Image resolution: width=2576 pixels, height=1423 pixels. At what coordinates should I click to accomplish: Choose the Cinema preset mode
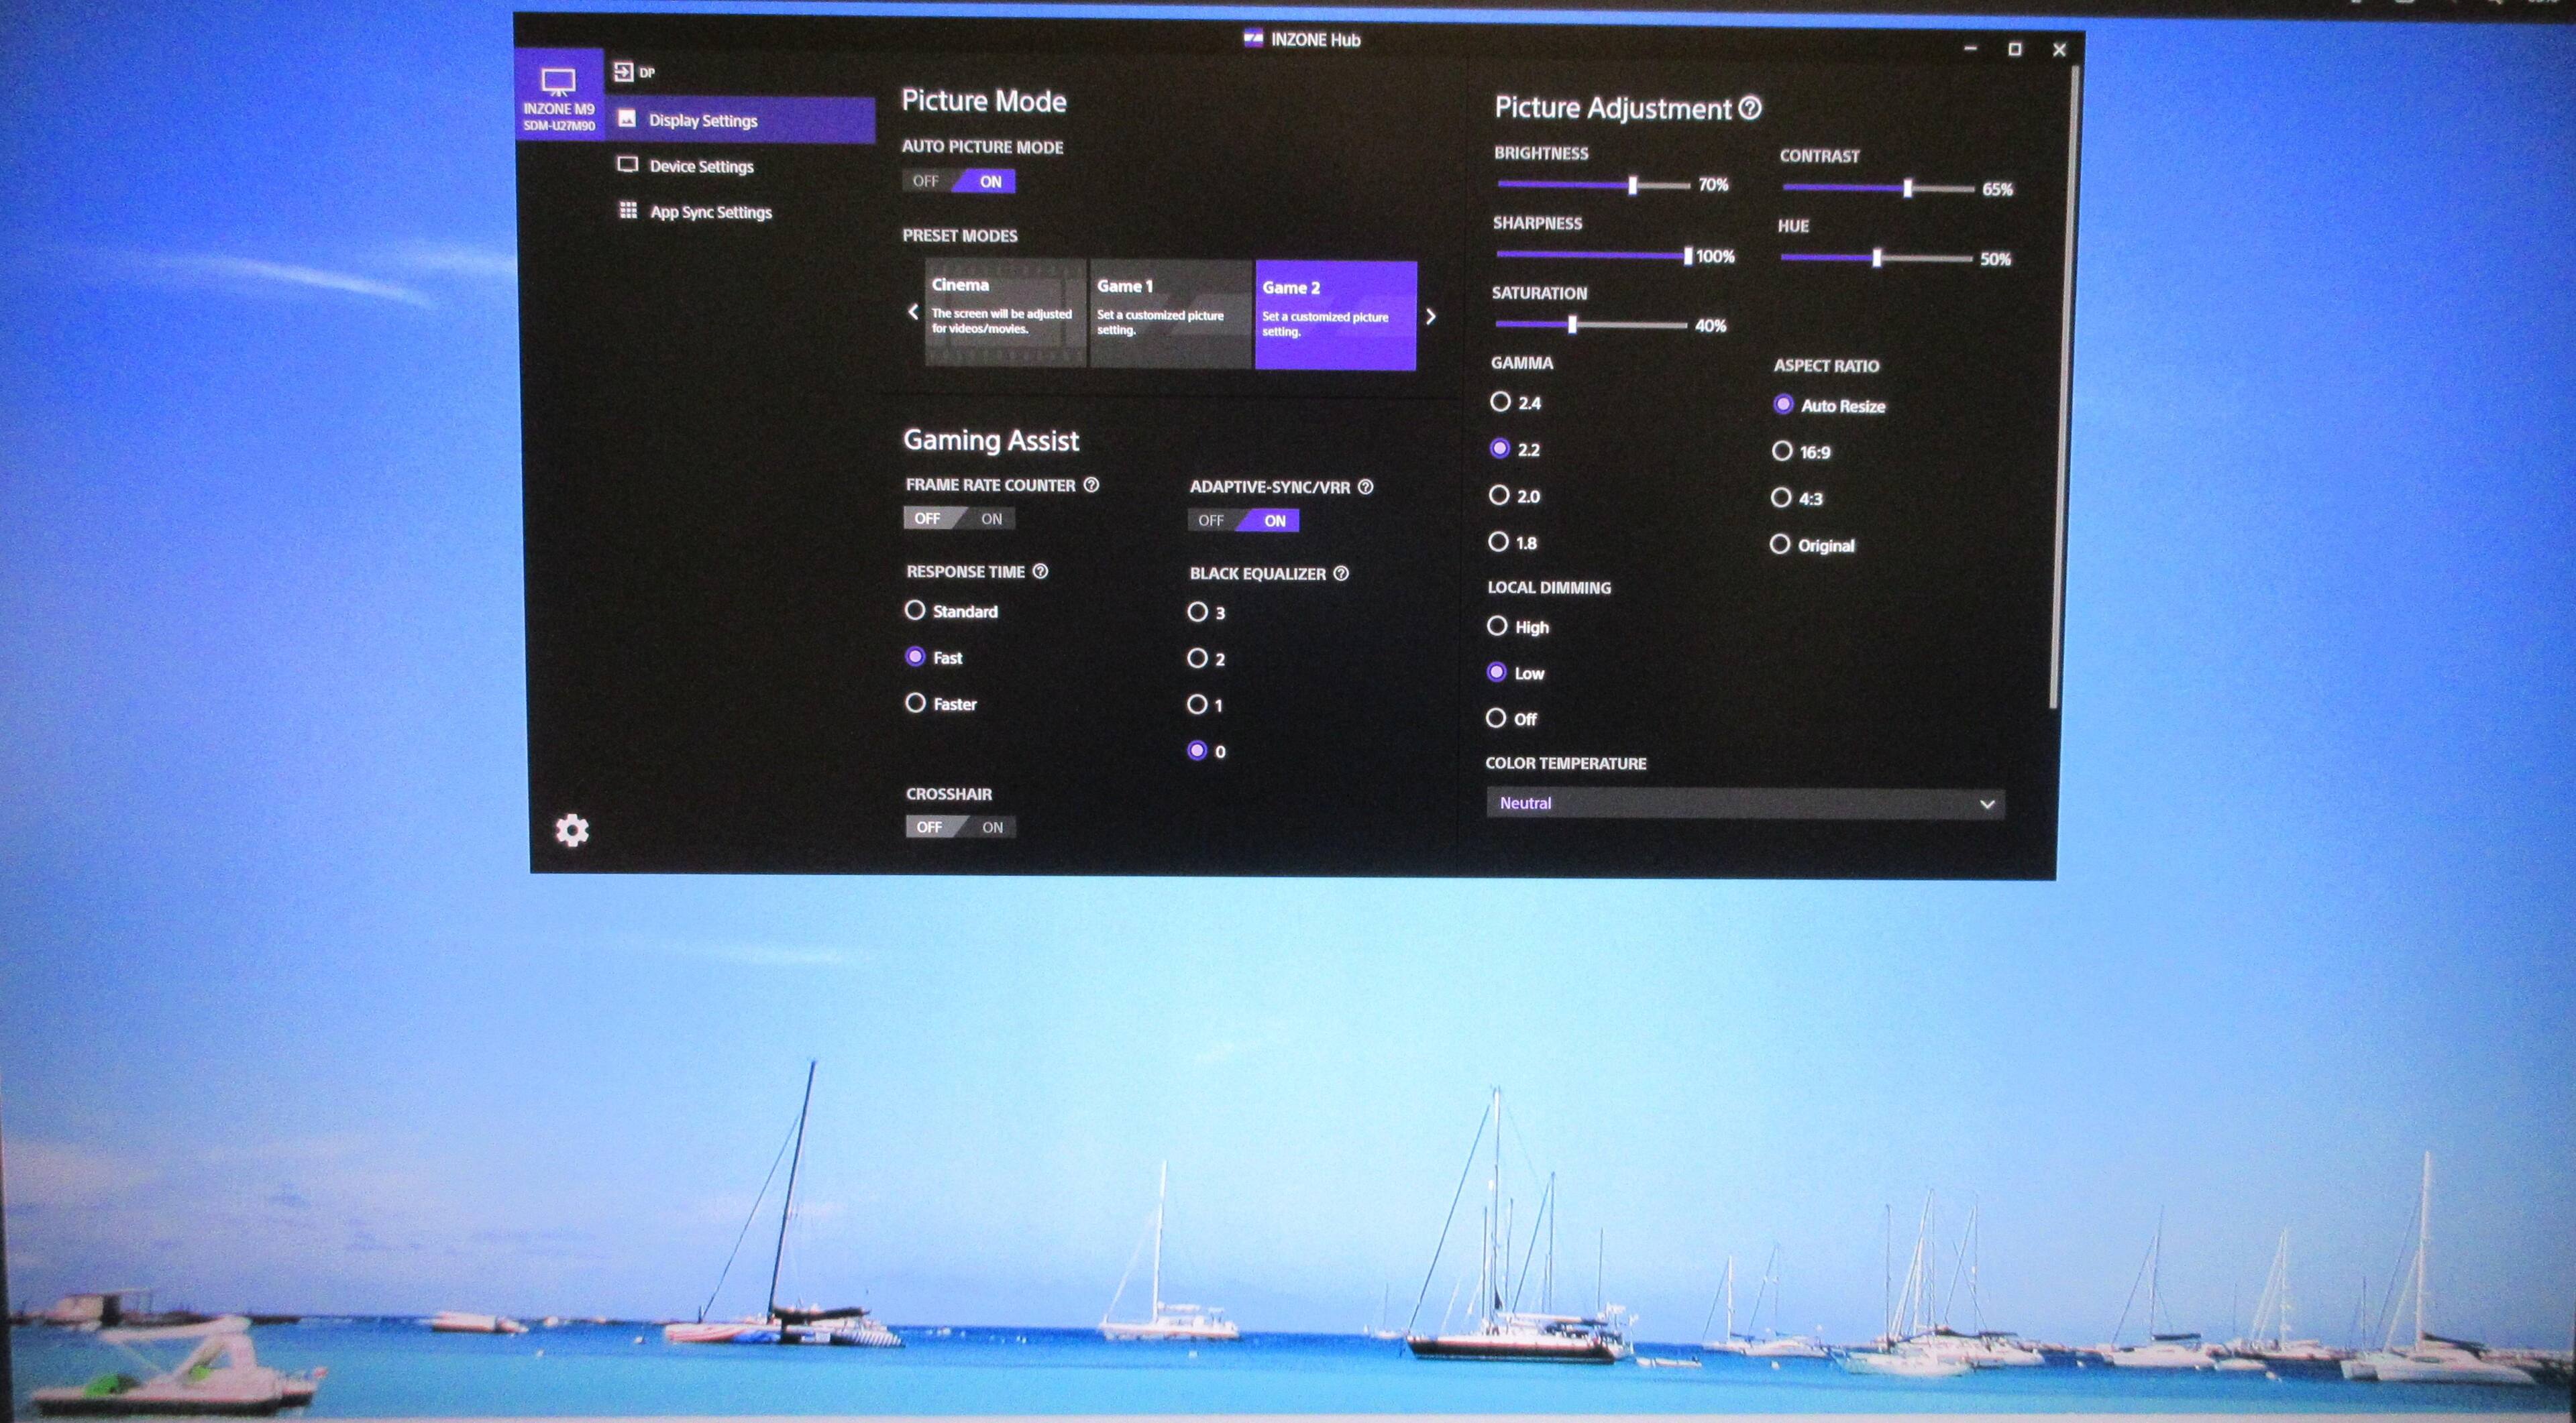pos(1004,312)
